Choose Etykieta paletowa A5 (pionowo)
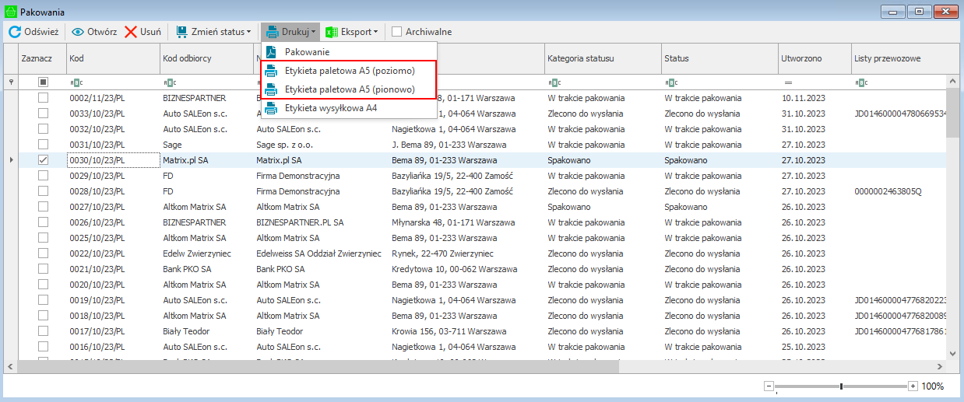 350,89
